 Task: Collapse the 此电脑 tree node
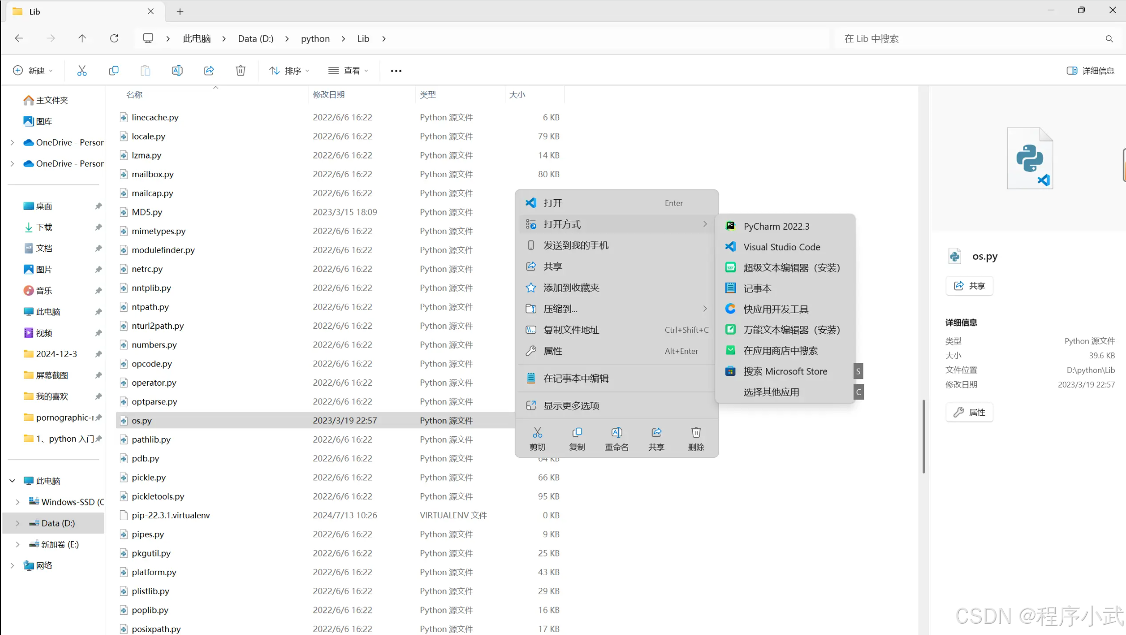(x=12, y=481)
